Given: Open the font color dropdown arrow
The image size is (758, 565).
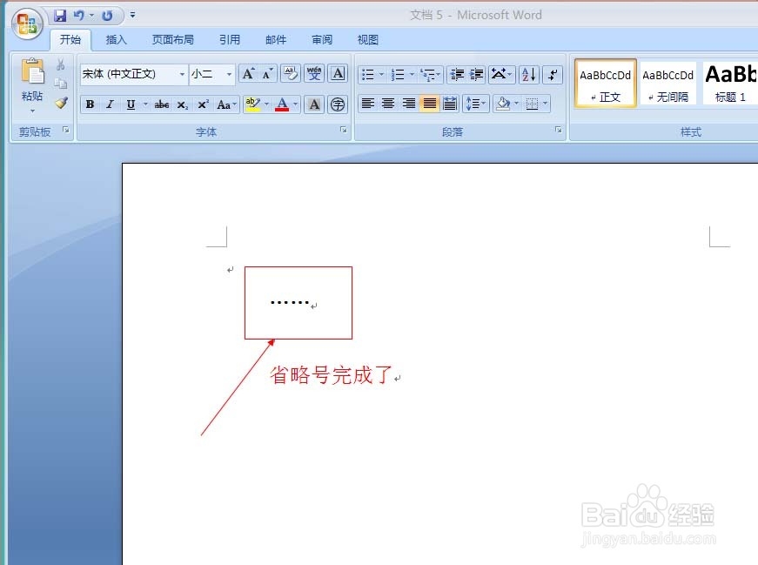Looking at the screenshot, I should (x=296, y=104).
